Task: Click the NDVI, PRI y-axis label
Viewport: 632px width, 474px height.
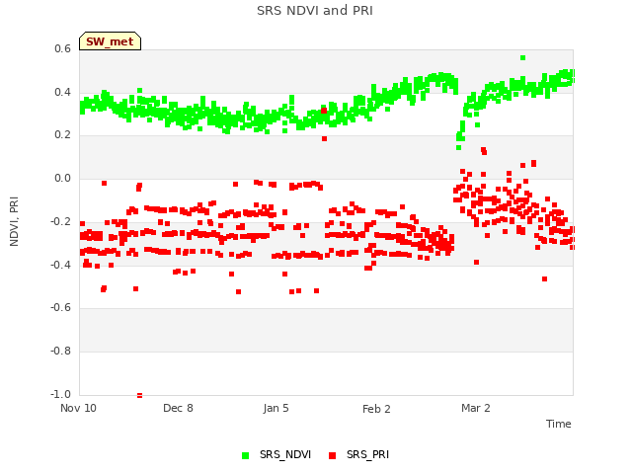Action: [14, 221]
